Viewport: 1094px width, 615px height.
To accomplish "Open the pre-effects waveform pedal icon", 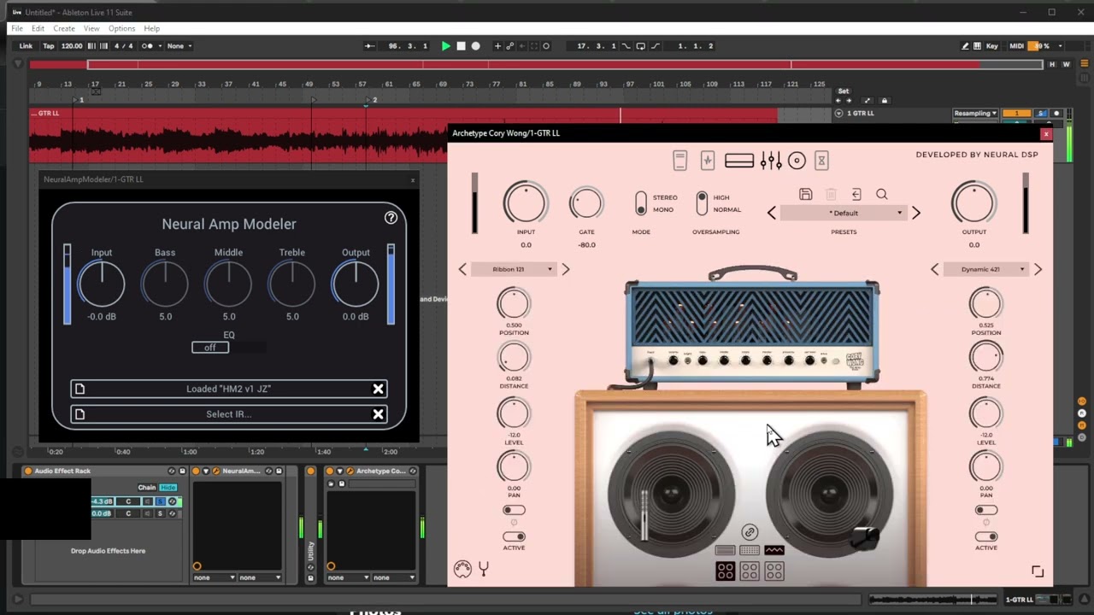I will pyautogui.click(x=708, y=161).
